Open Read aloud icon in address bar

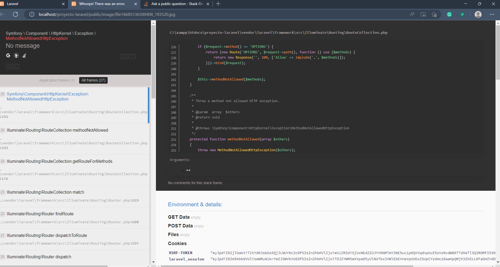[412, 14]
